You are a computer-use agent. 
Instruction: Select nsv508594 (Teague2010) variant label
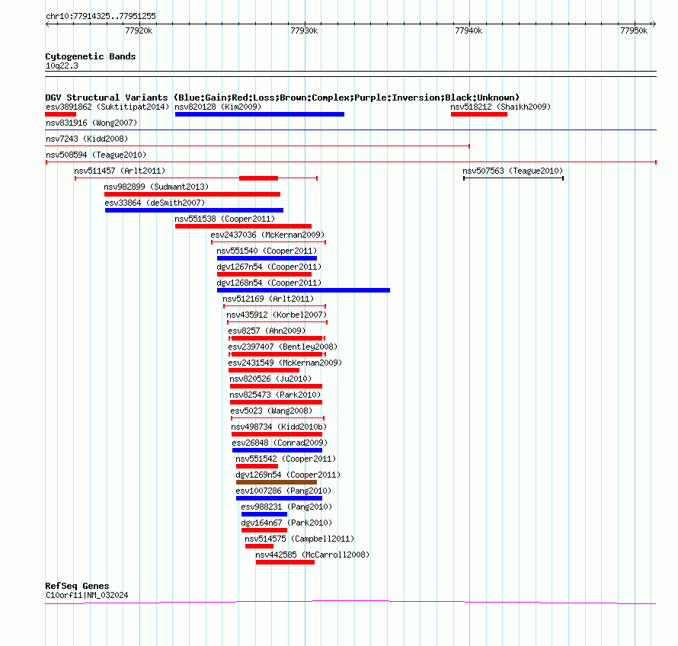(96, 155)
